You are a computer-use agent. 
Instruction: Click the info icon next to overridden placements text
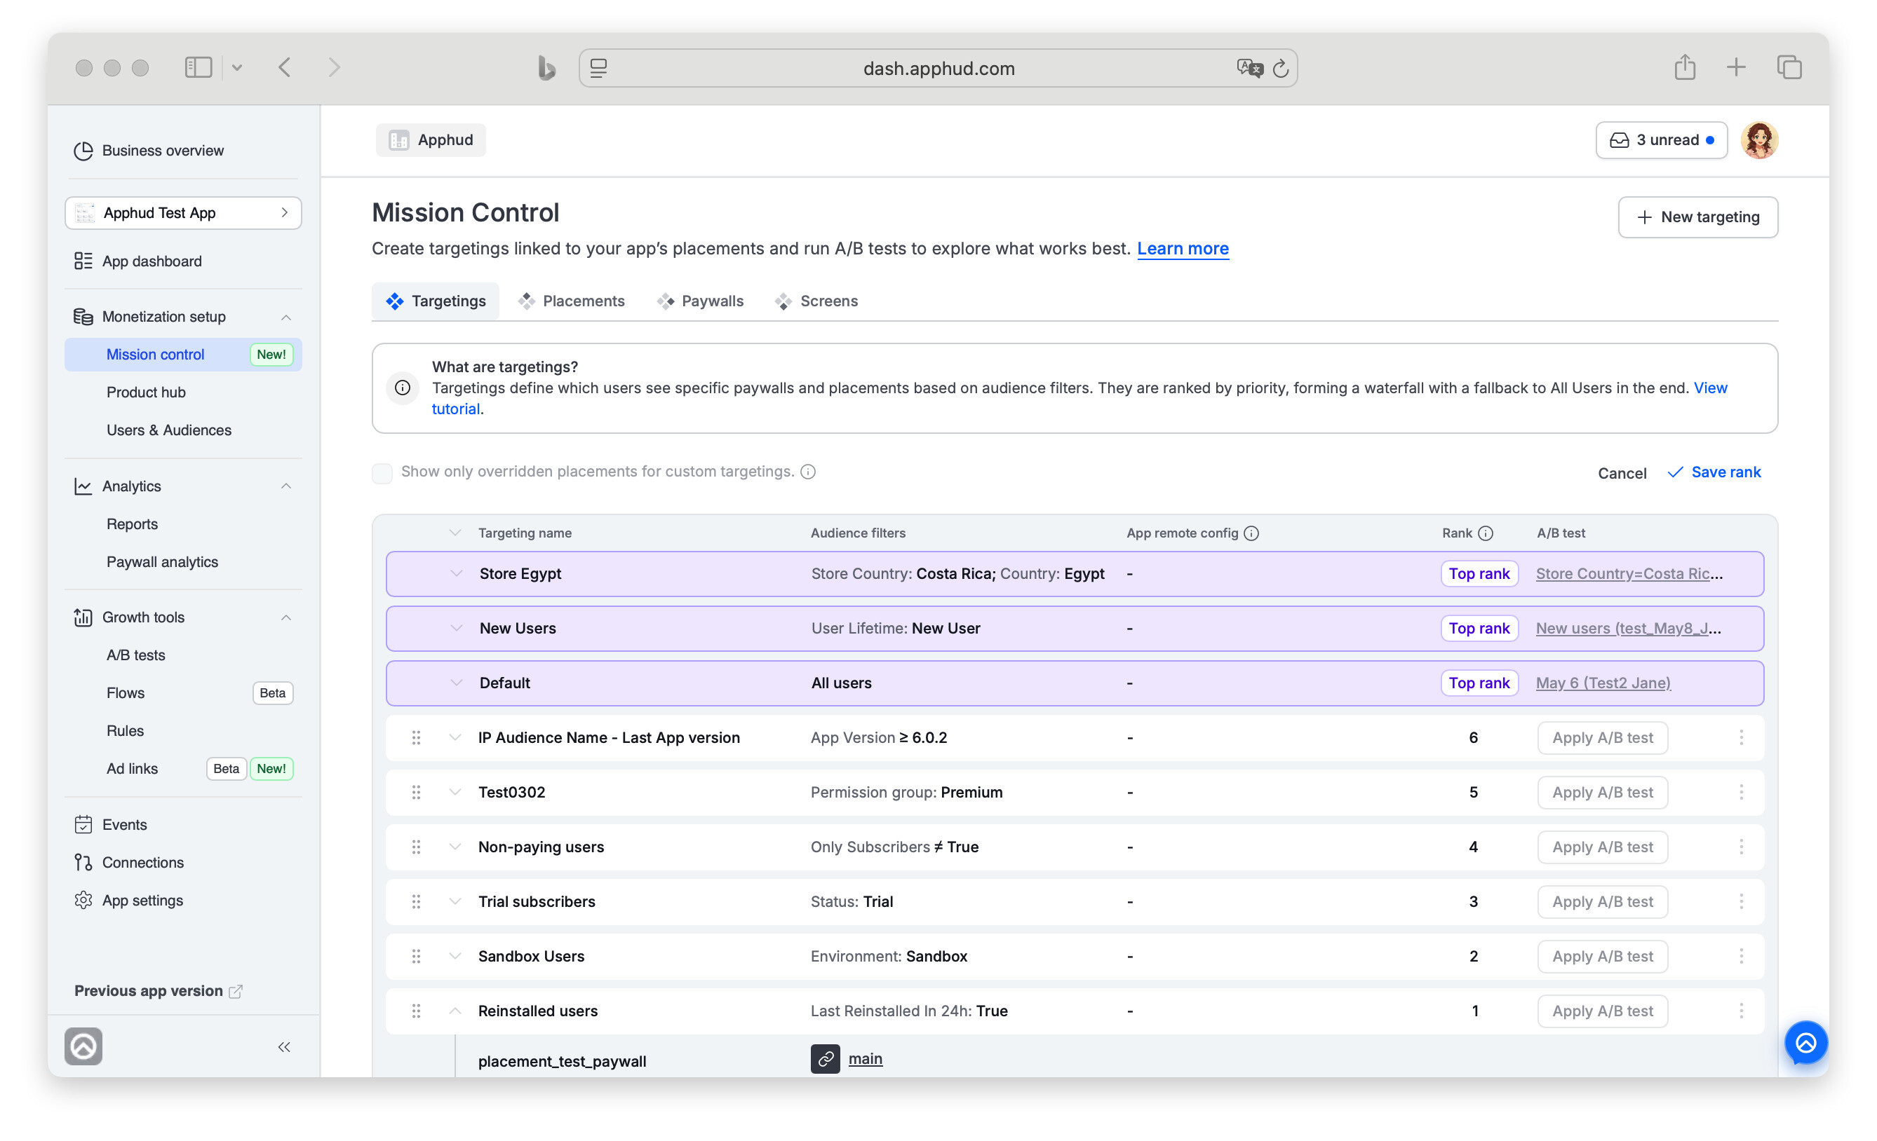click(x=808, y=471)
